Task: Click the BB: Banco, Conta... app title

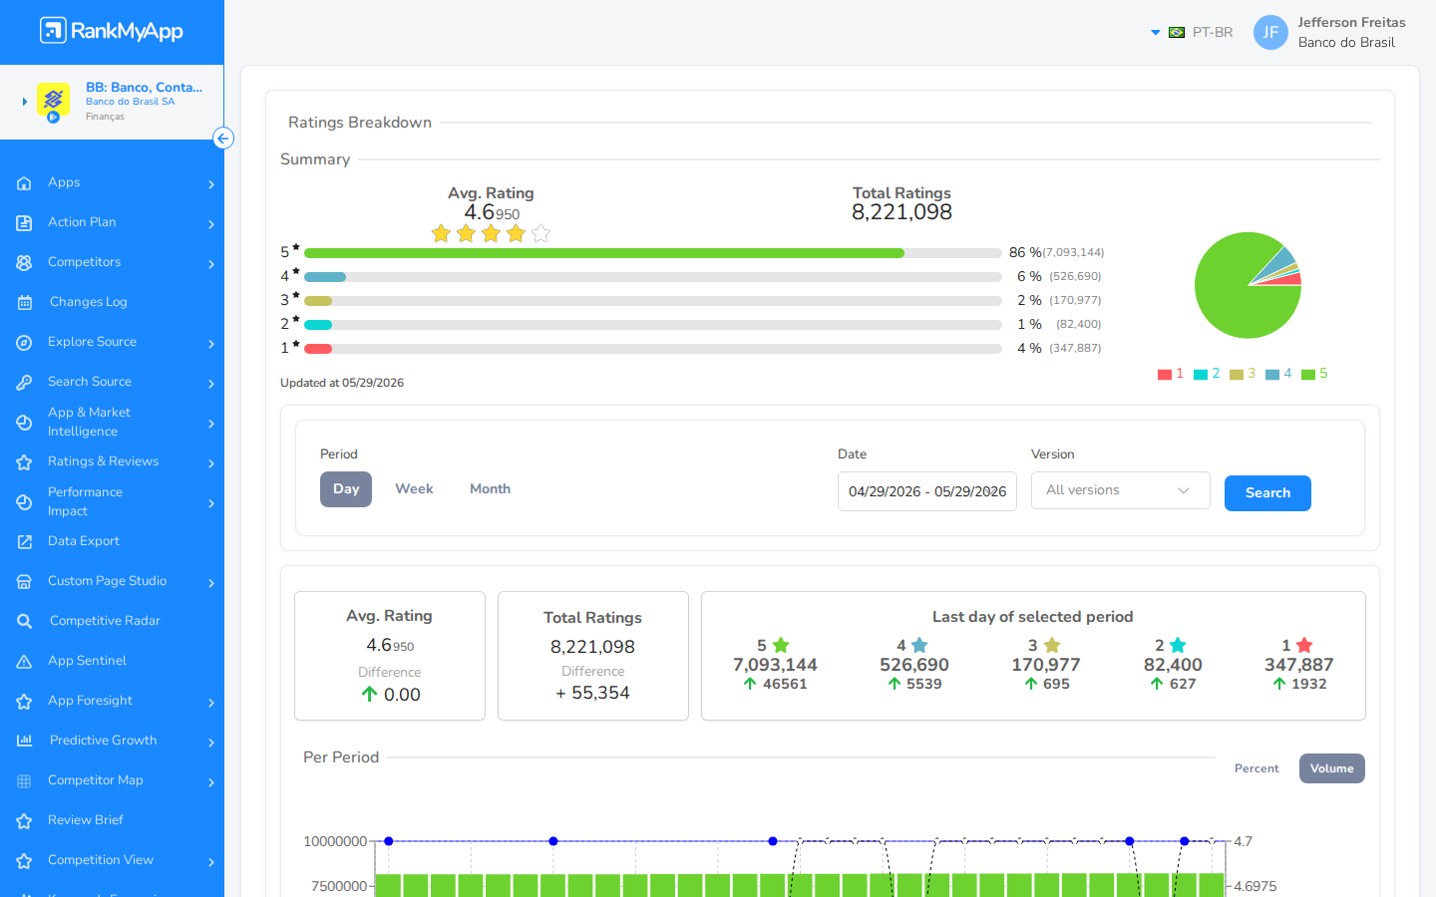Action: point(144,87)
